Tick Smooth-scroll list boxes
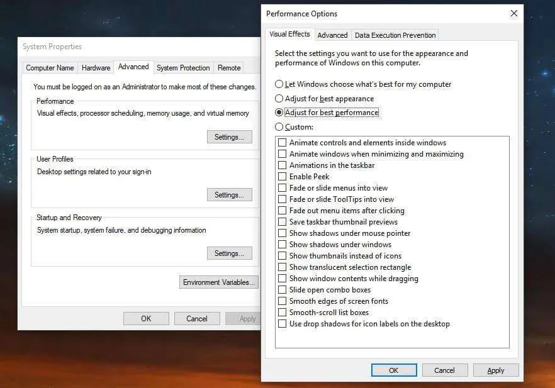 coord(282,313)
